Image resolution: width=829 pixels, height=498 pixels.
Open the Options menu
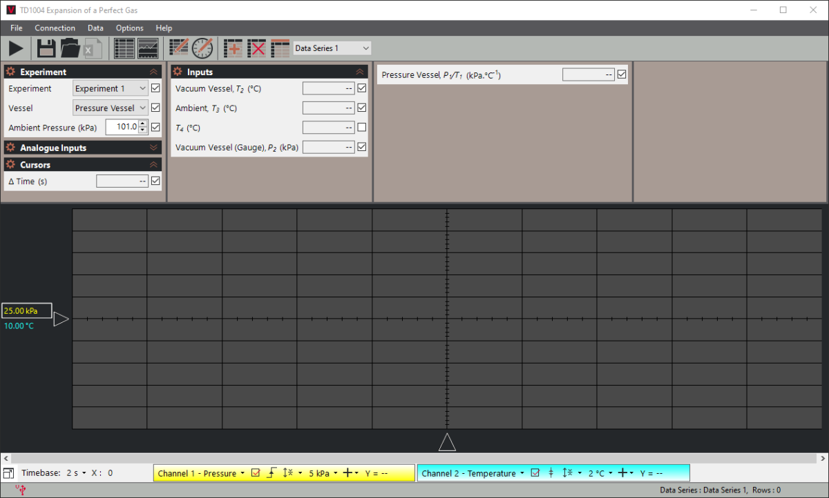[x=129, y=28]
